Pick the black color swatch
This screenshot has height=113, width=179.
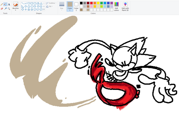81,3
